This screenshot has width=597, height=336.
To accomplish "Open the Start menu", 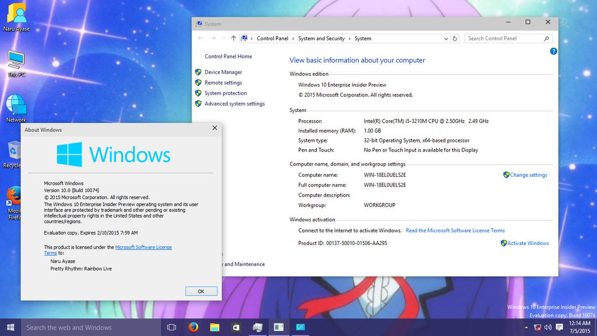I will point(10,327).
